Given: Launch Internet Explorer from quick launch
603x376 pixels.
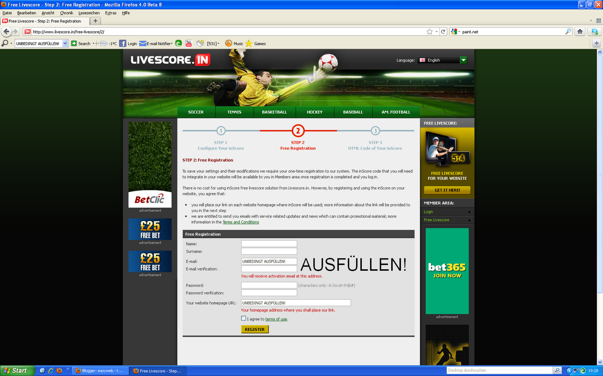Looking at the screenshot, I should point(51,371).
